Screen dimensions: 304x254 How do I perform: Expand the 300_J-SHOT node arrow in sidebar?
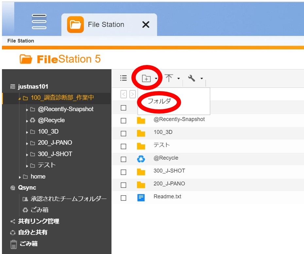(x=27, y=155)
